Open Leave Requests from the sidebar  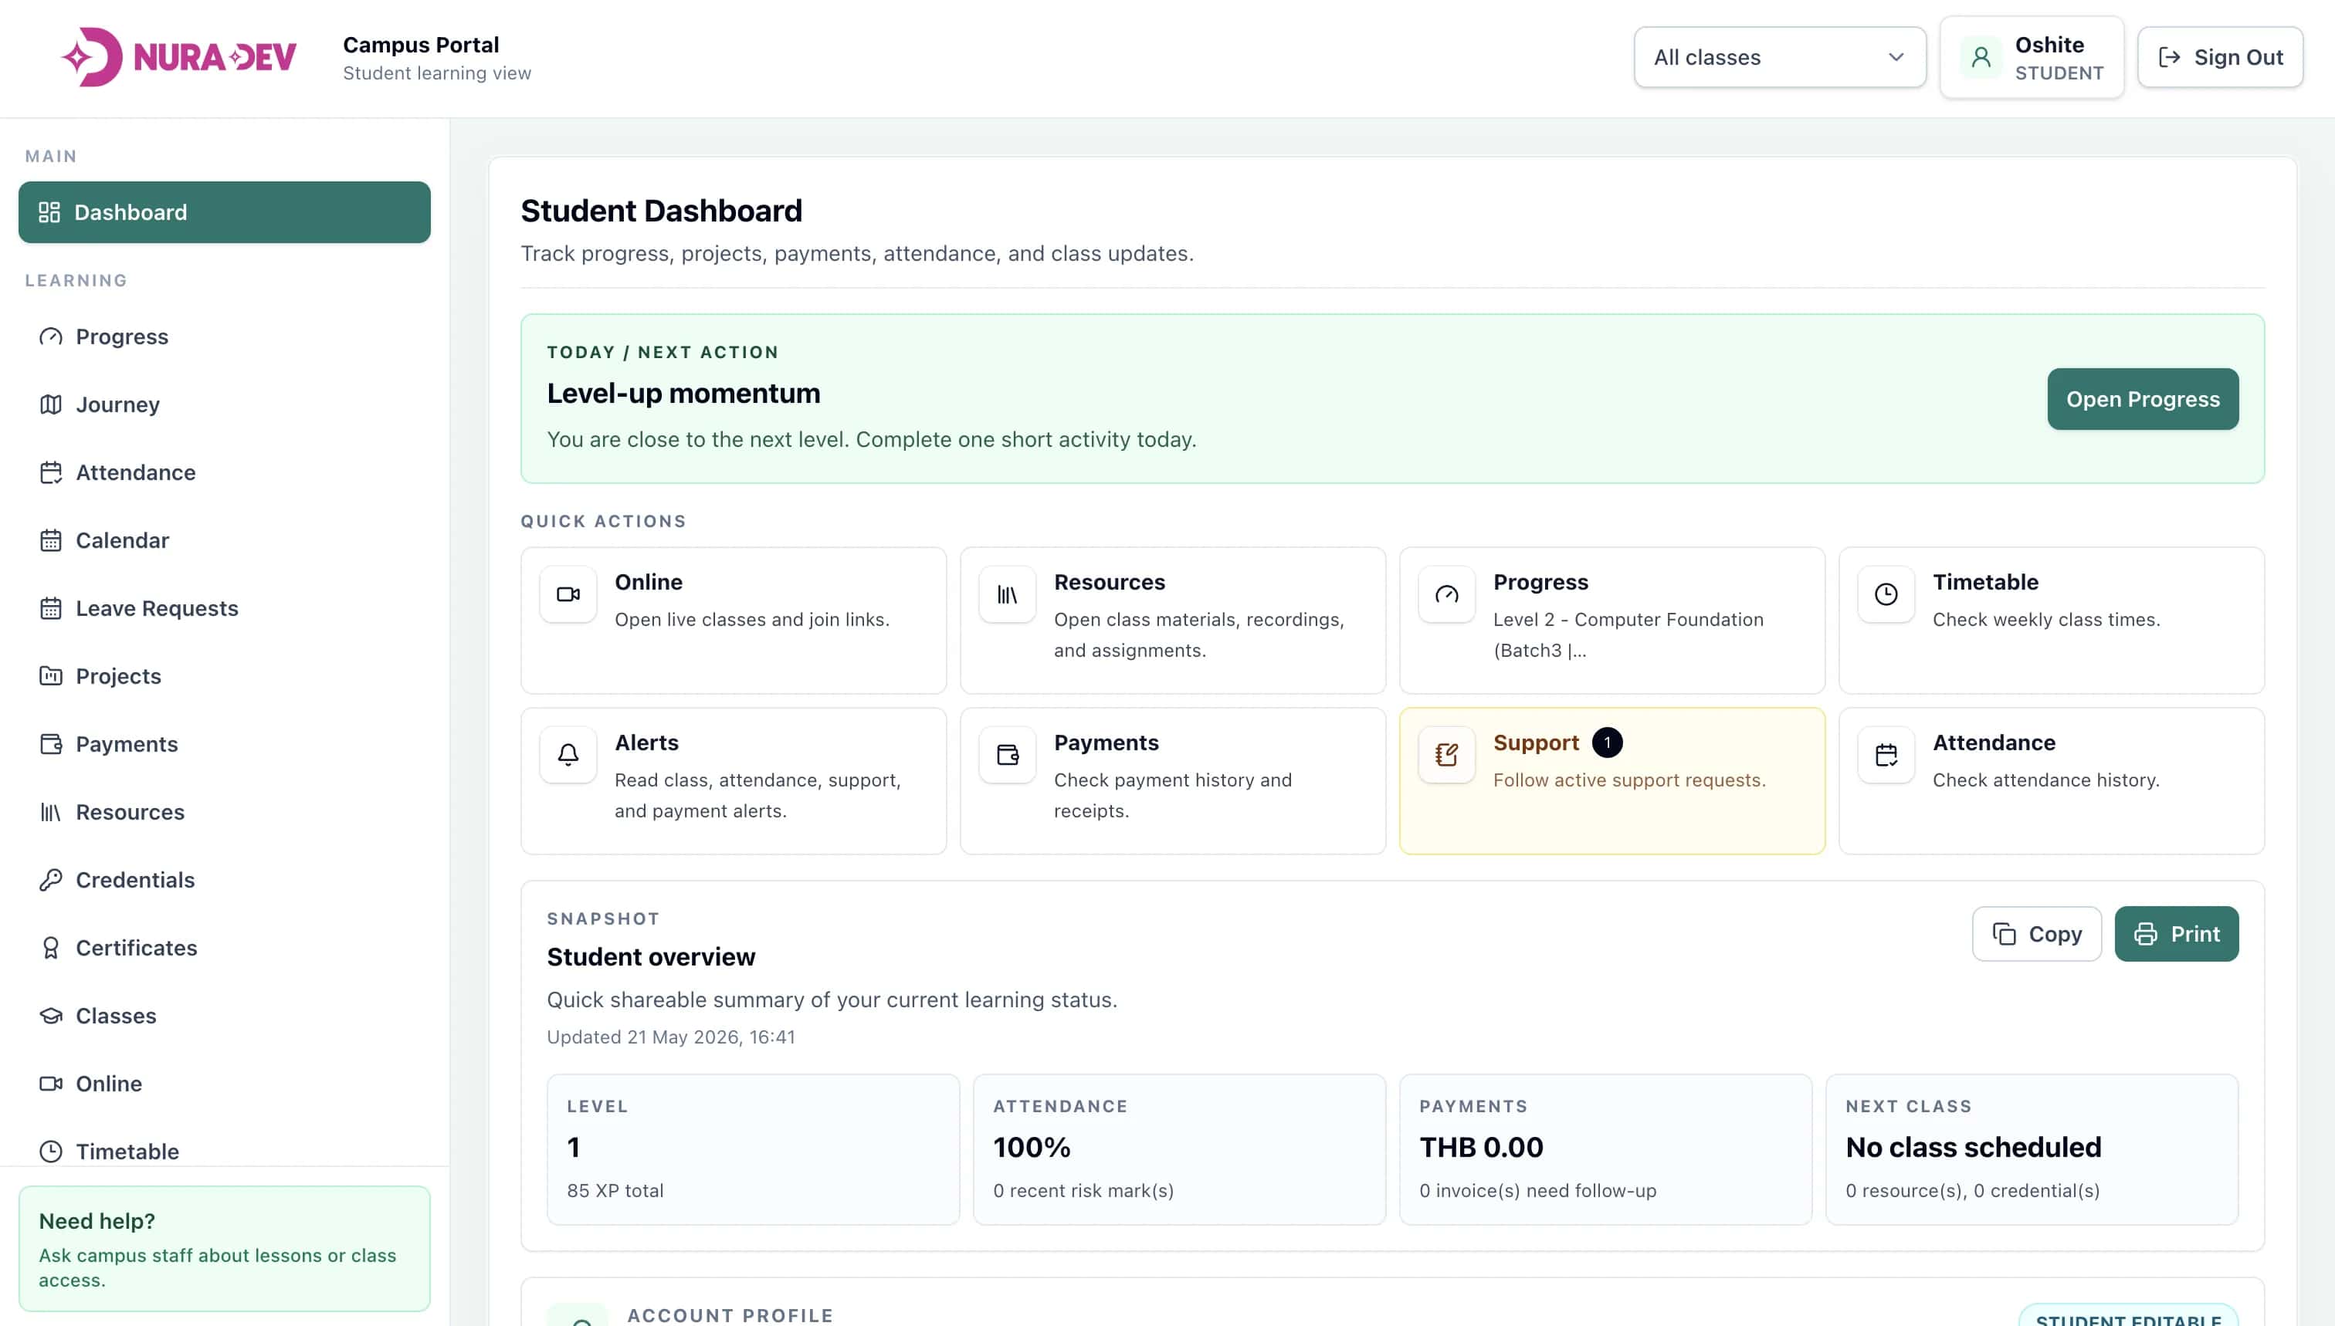pos(224,608)
